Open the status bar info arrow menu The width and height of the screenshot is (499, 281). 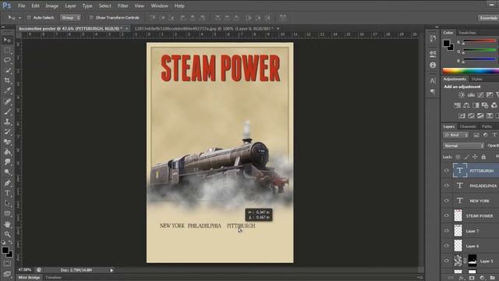point(111,270)
